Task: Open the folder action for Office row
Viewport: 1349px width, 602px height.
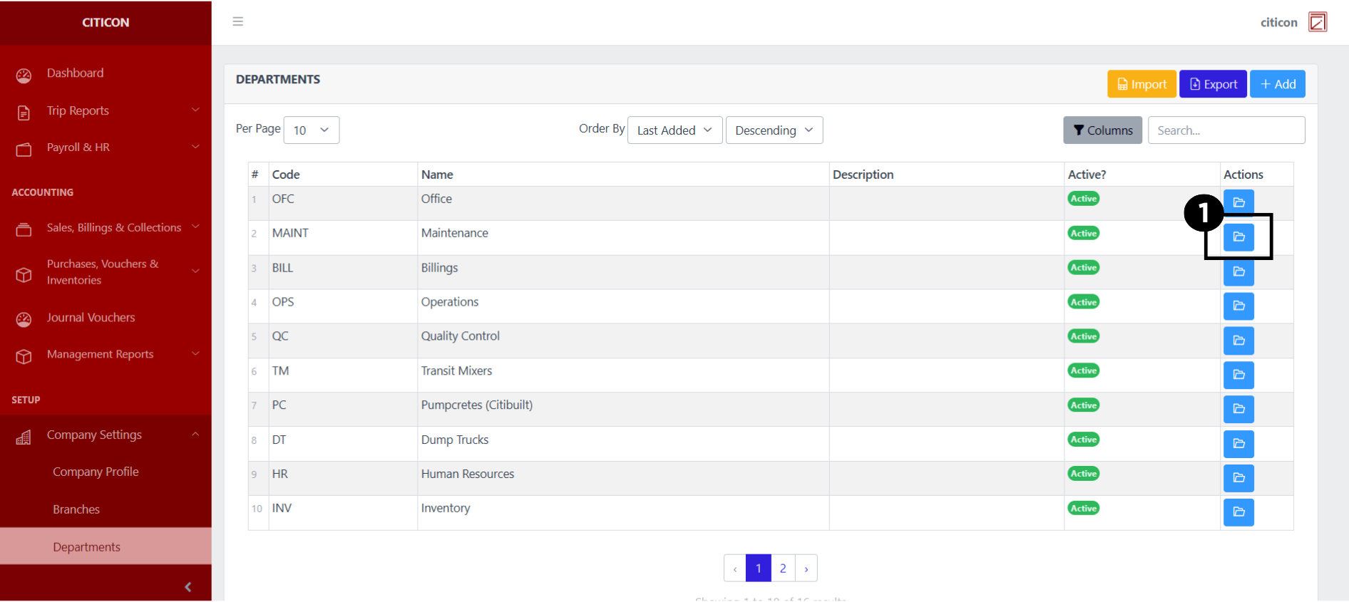Action: 1238,202
